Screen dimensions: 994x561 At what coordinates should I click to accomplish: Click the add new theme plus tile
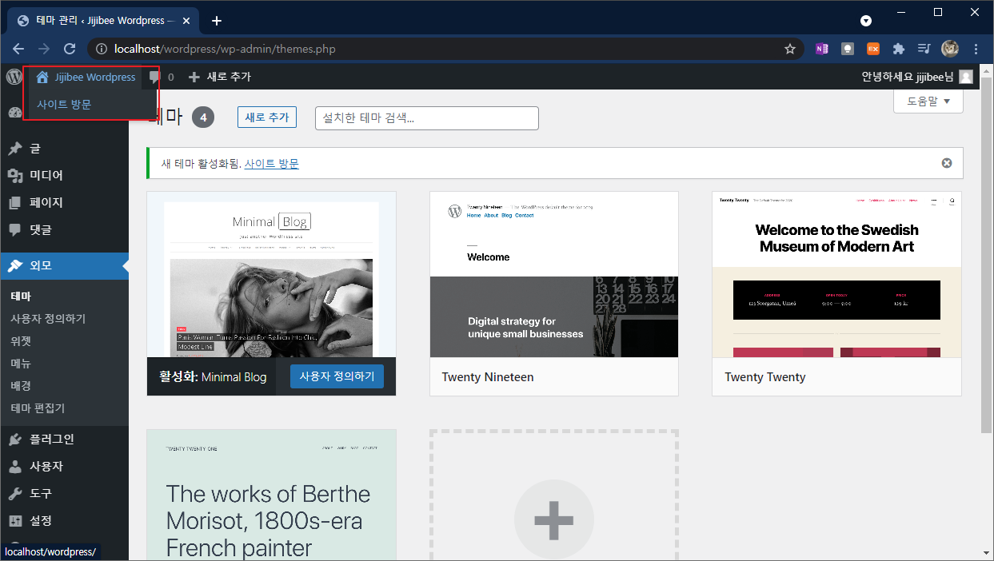(554, 497)
